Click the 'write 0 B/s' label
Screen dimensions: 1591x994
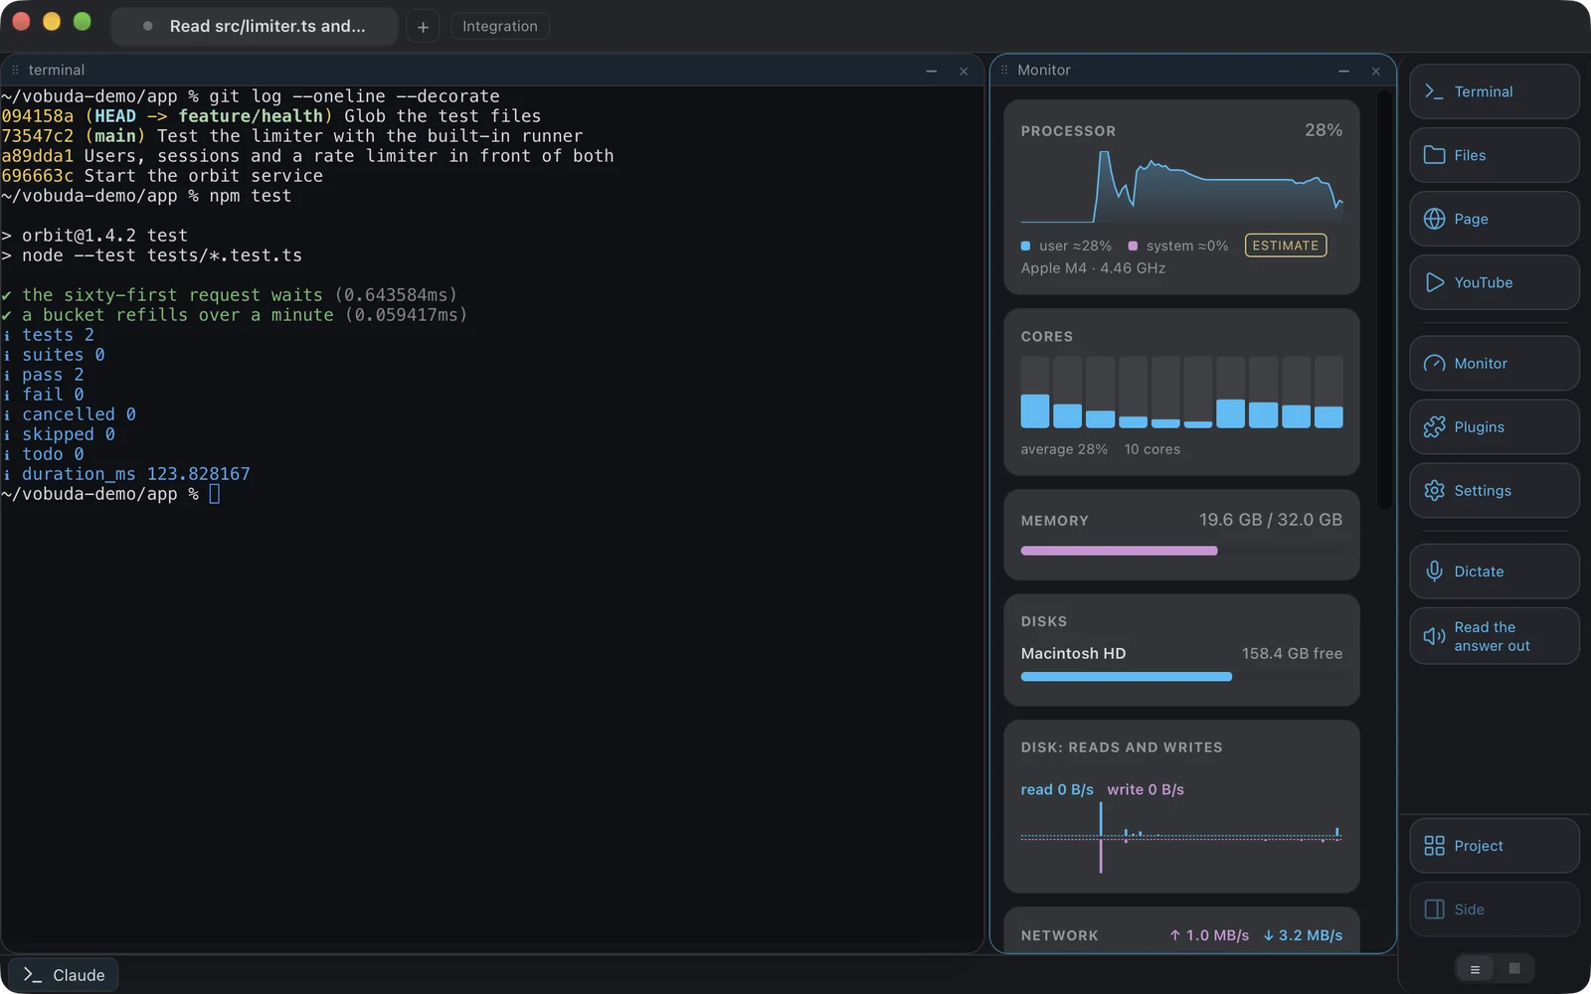1146,789
